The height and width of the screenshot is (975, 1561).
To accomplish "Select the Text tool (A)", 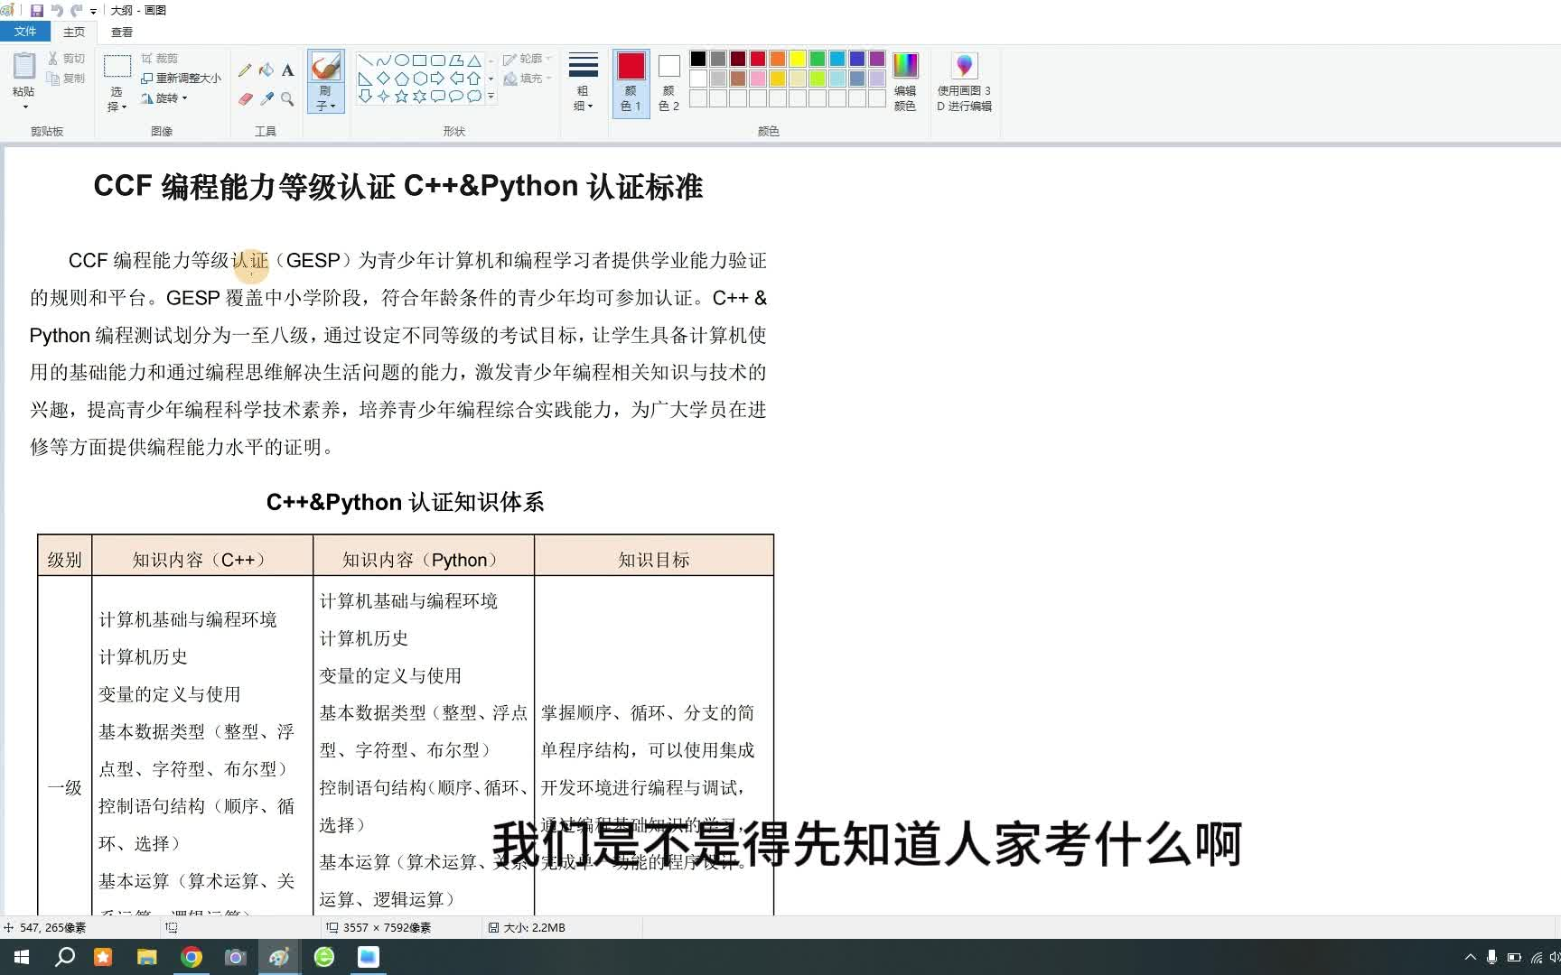I will coord(287,70).
